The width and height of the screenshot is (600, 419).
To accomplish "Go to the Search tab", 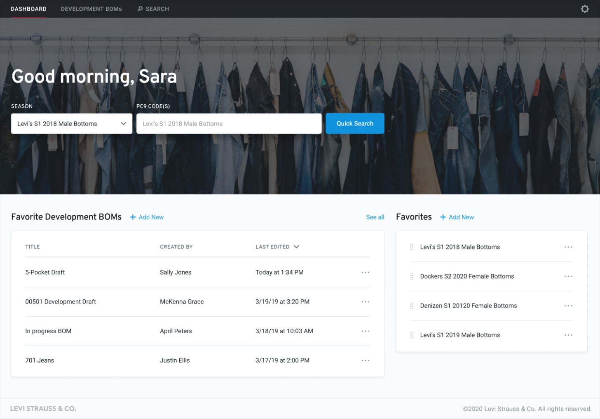I will point(153,9).
